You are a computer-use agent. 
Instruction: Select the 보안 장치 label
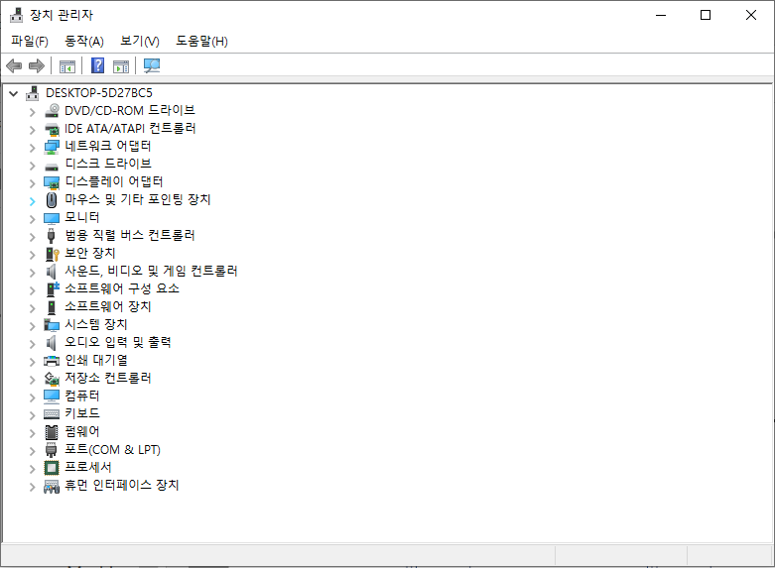click(x=90, y=253)
